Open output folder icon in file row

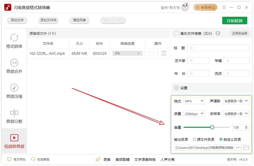click(x=151, y=53)
